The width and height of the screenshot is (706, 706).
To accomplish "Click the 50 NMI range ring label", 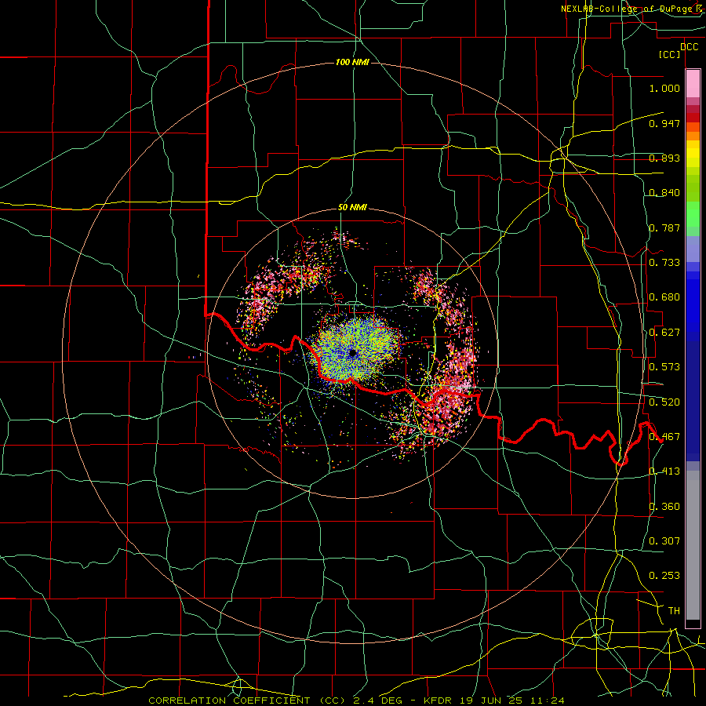I will 352,208.
